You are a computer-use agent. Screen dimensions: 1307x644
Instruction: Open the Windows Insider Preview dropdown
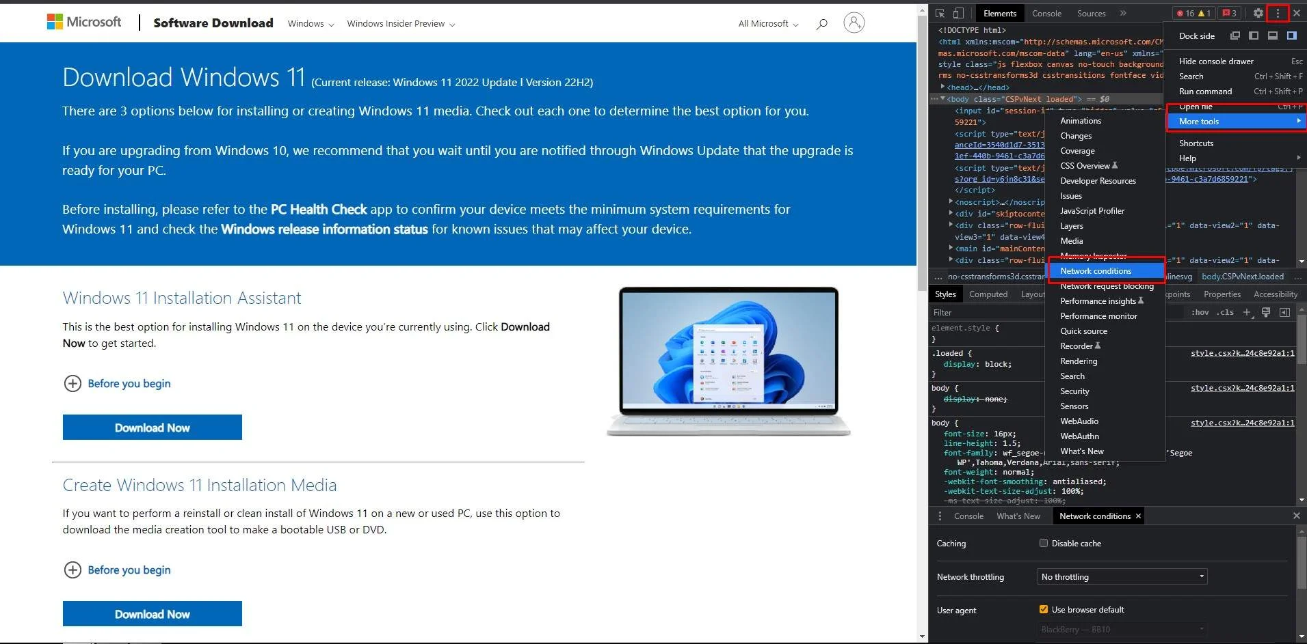click(x=401, y=24)
